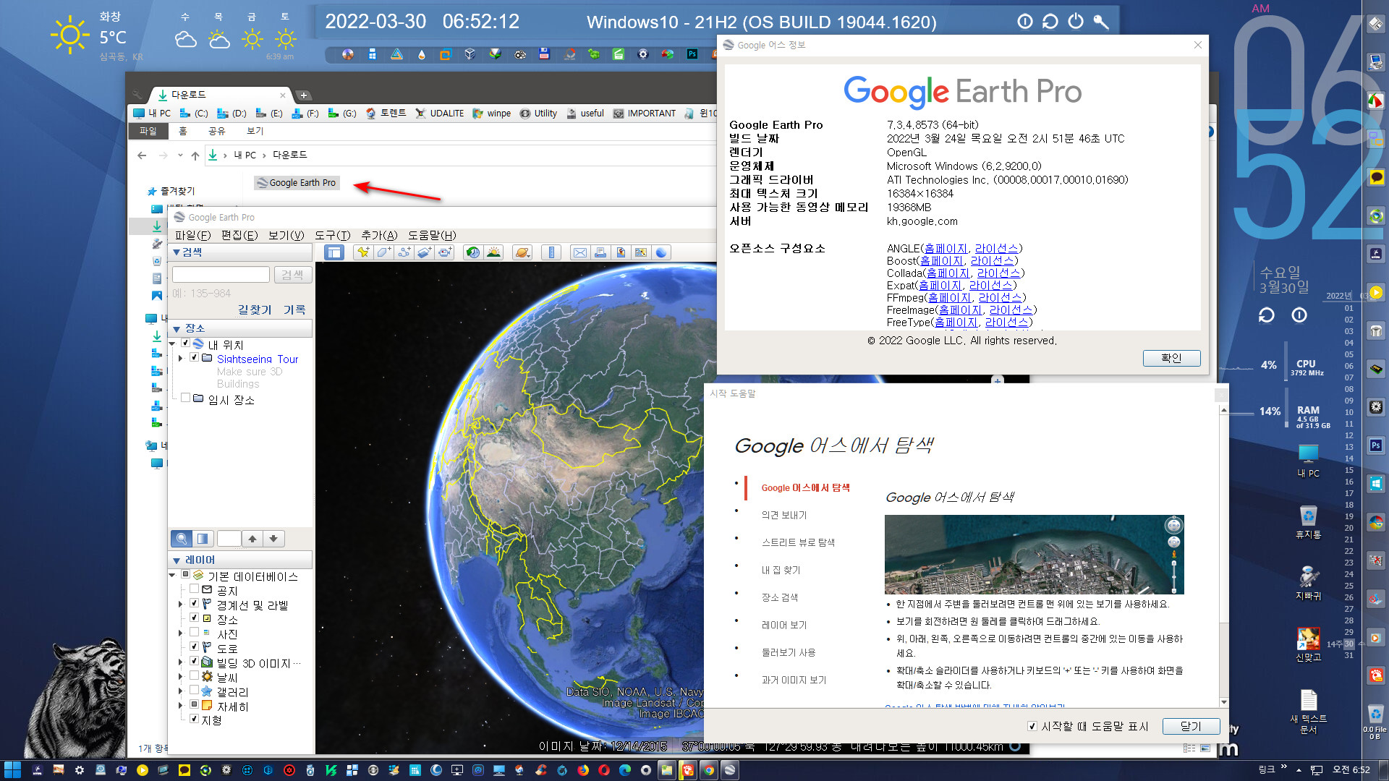The height and width of the screenshot is (781, 1389).
Task: Select the add image overlay tool
Action: click(424, 252)
